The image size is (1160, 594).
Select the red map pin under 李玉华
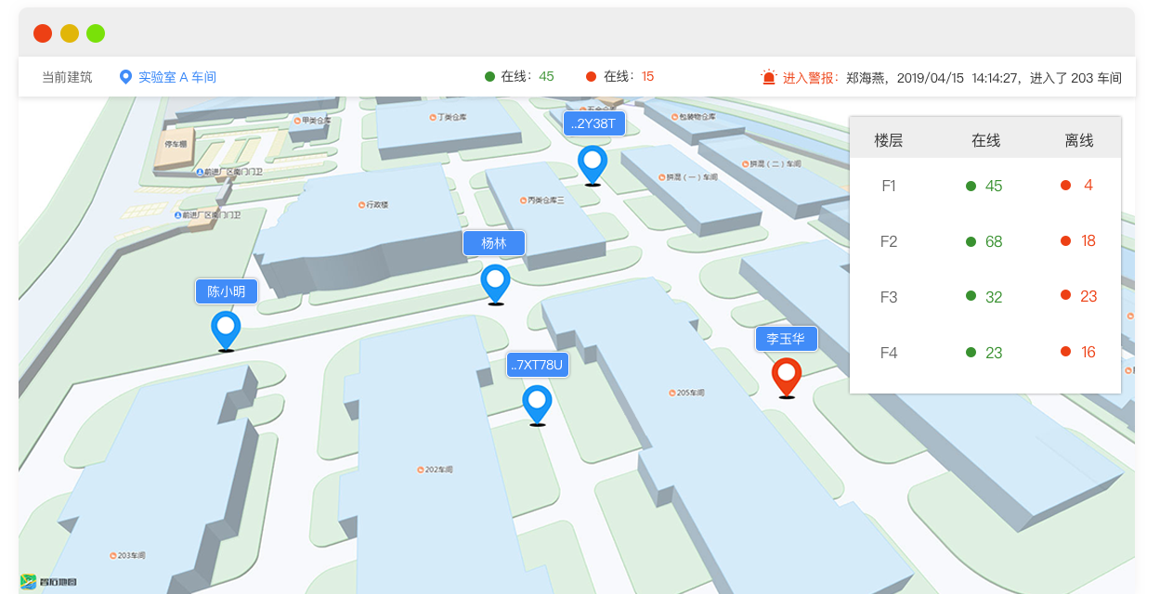[x=787, y=375]
